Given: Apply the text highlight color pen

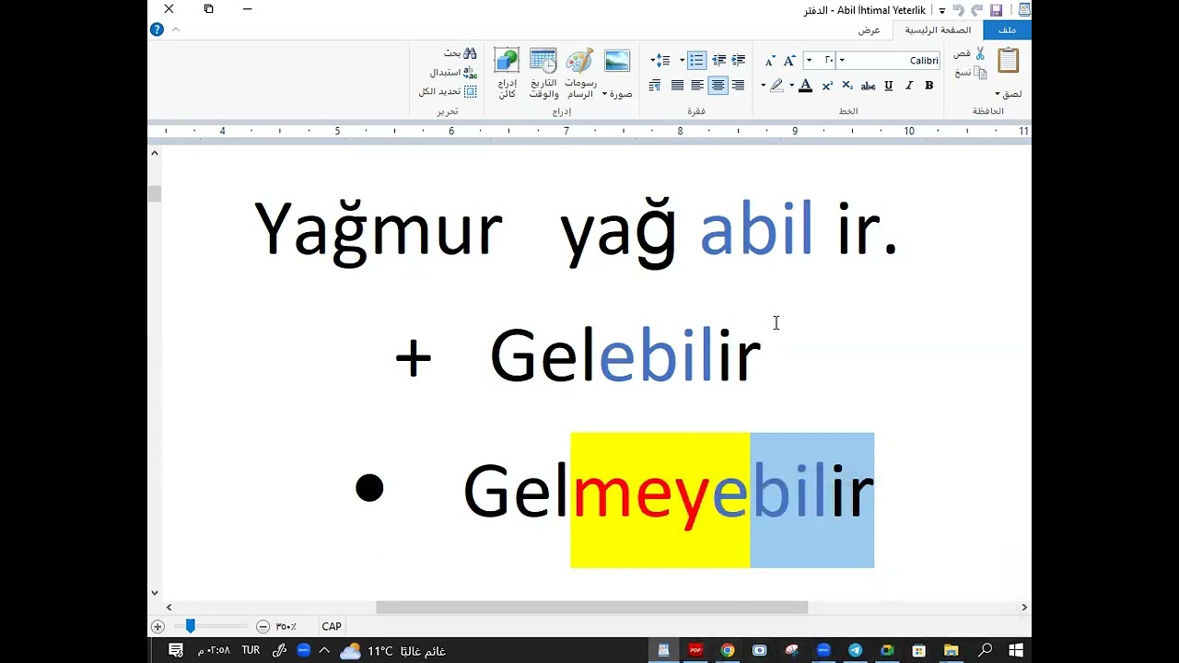Looking at the screenshot, I should click(776, 86).
